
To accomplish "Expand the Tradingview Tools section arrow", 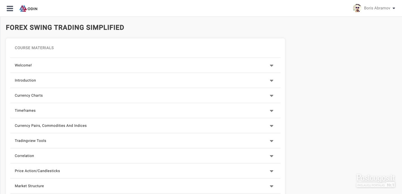I will 271,141.
